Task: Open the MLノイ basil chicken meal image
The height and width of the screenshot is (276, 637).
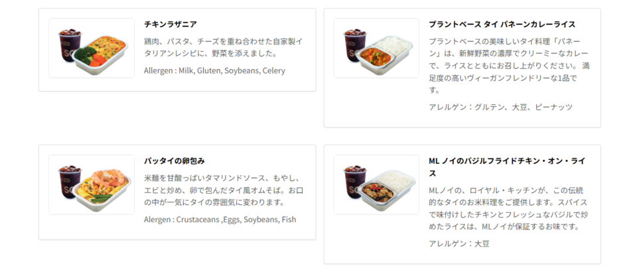Action: 377,184
